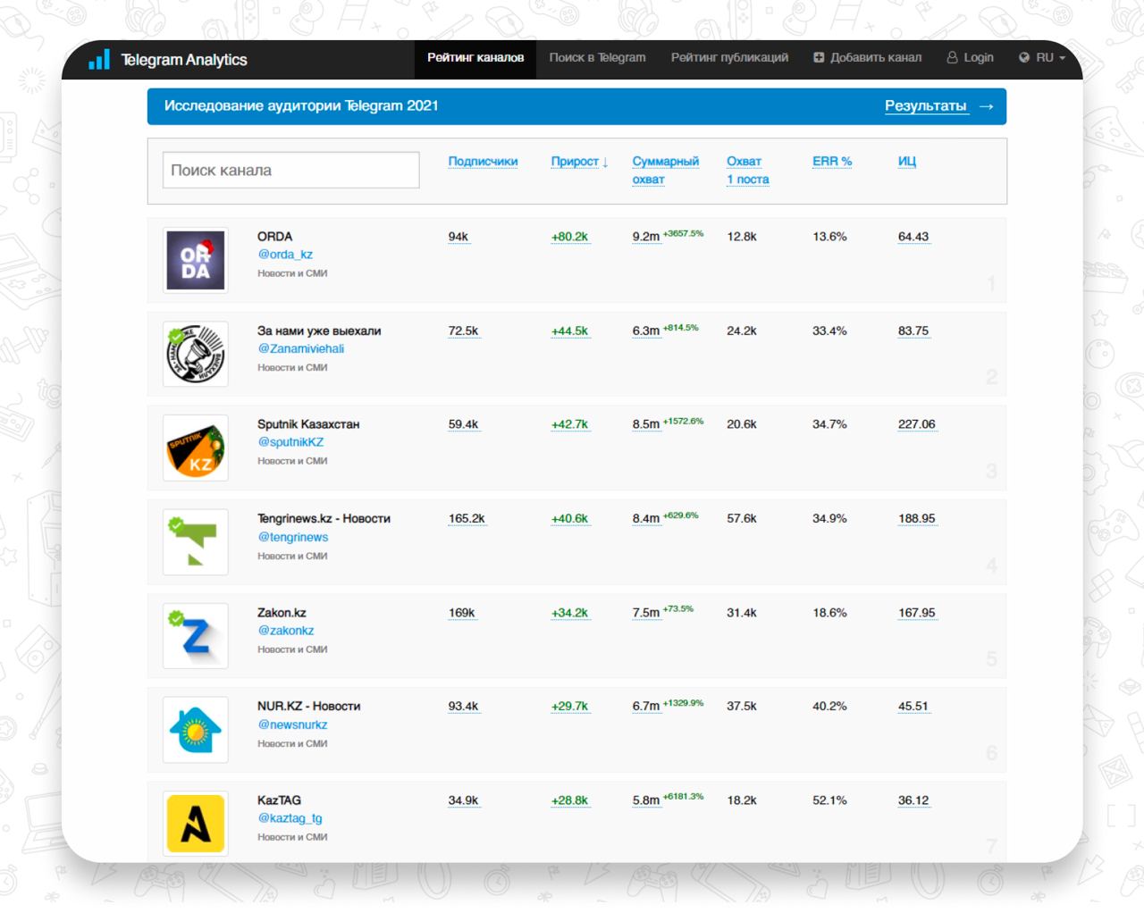Select the Рейтинг каналов tab
This screenshot has width=1144, height=913.
click(475, 58)
